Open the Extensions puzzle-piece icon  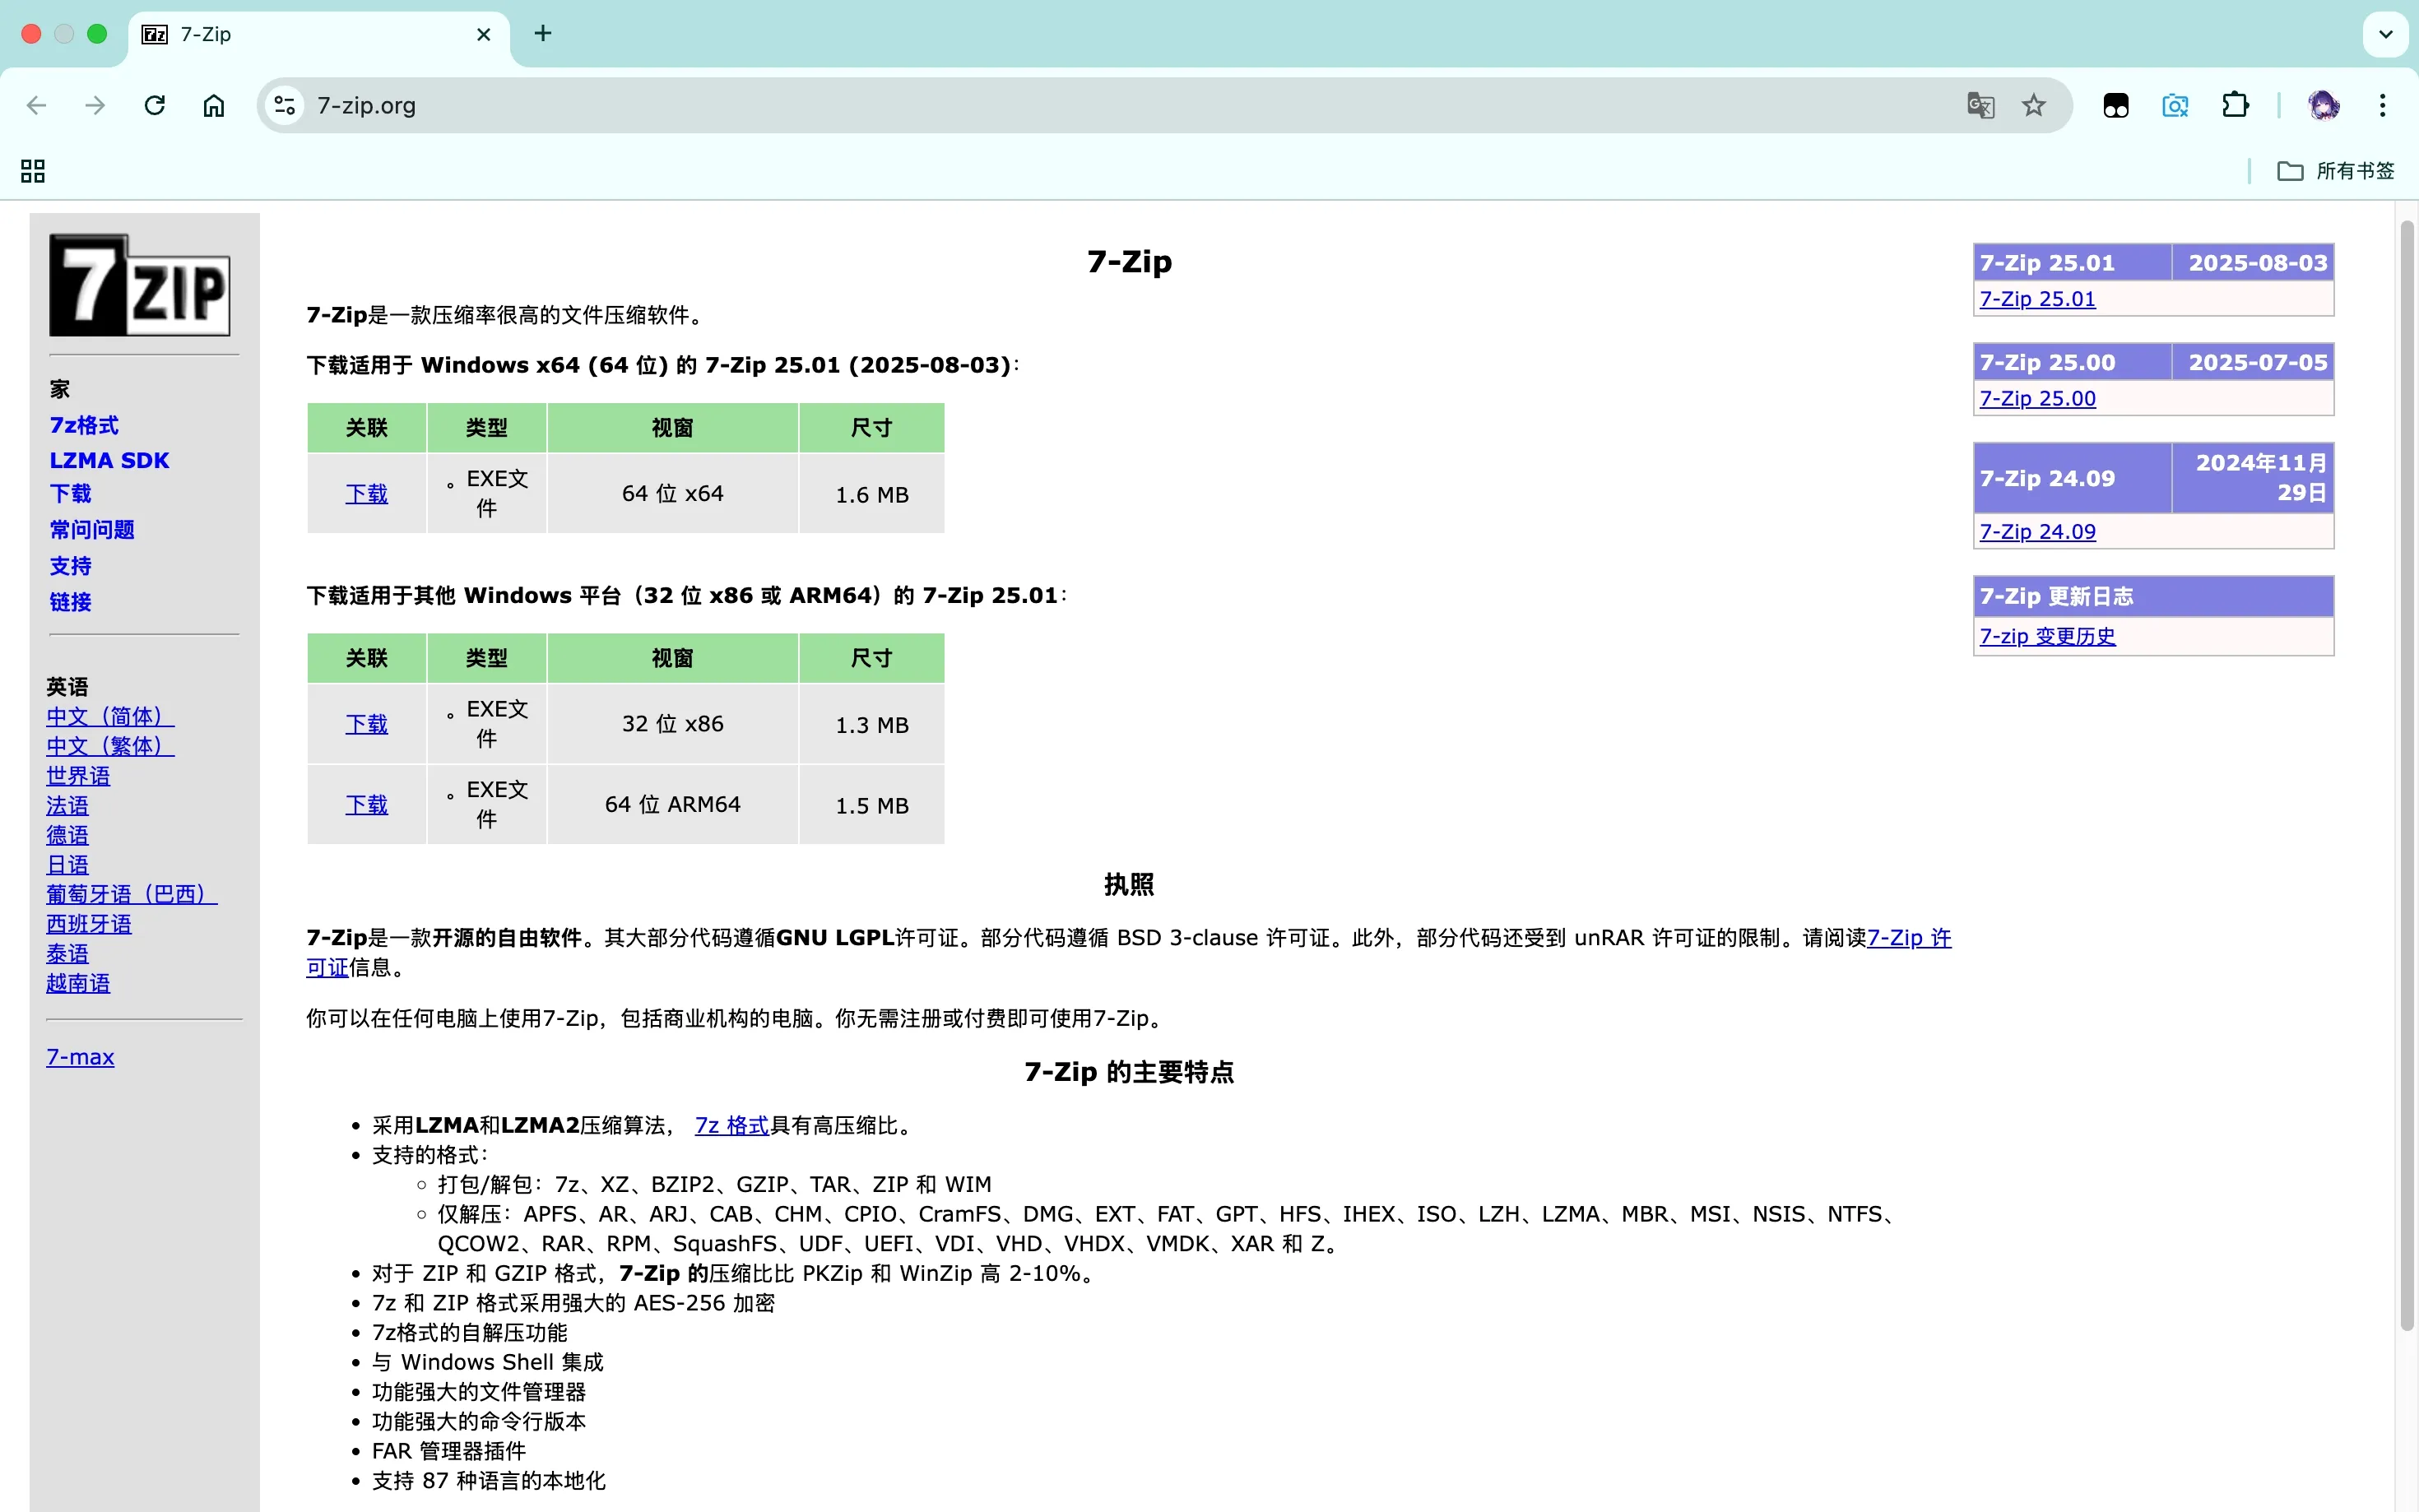point(2235,105)
